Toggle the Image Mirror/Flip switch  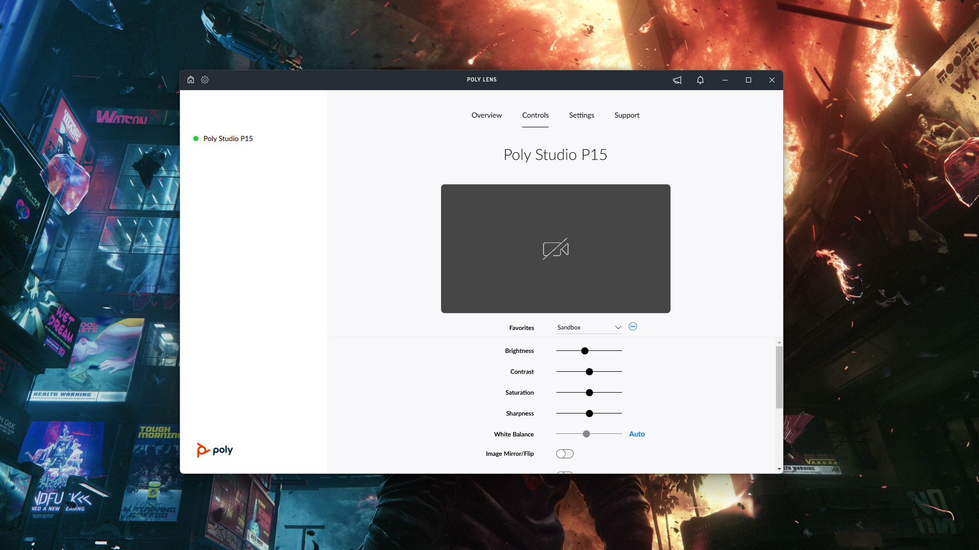click(x=564, y=454)
